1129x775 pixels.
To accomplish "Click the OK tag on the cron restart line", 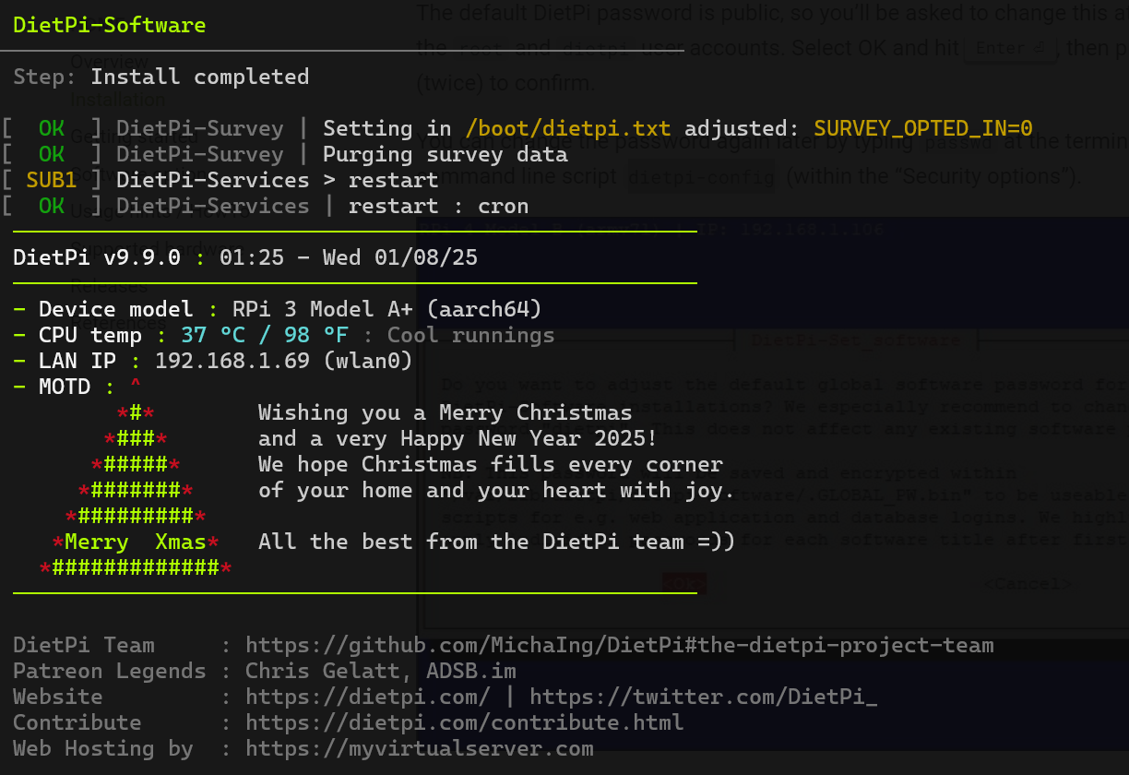I will click(52, 206).
